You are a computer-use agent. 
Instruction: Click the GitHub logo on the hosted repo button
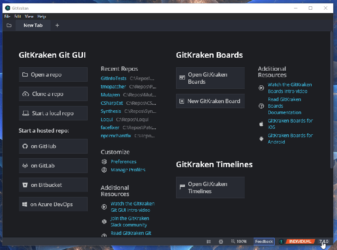point(24,146)
